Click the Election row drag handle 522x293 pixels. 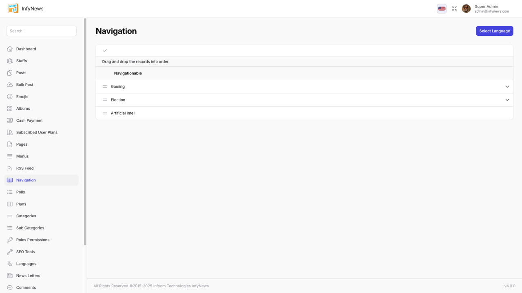tap(105, 100)
